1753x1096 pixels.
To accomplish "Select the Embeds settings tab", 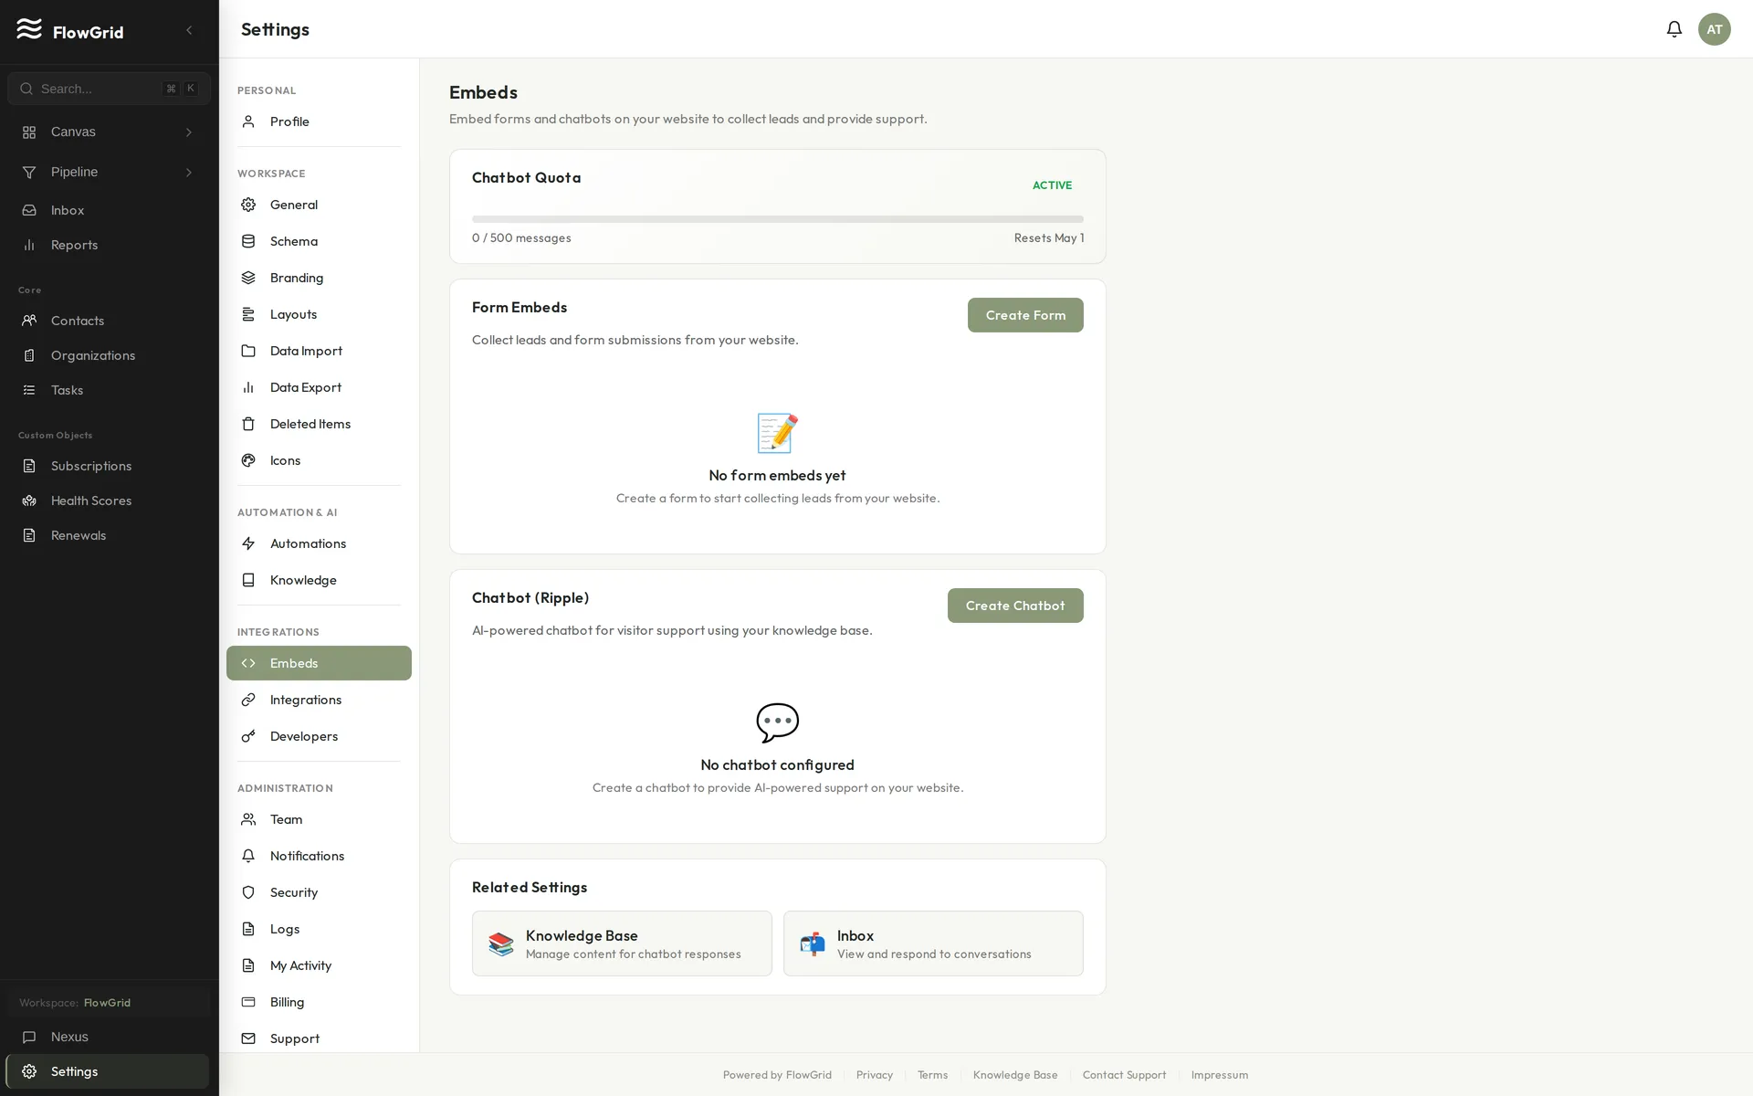I will pos(319,663).
